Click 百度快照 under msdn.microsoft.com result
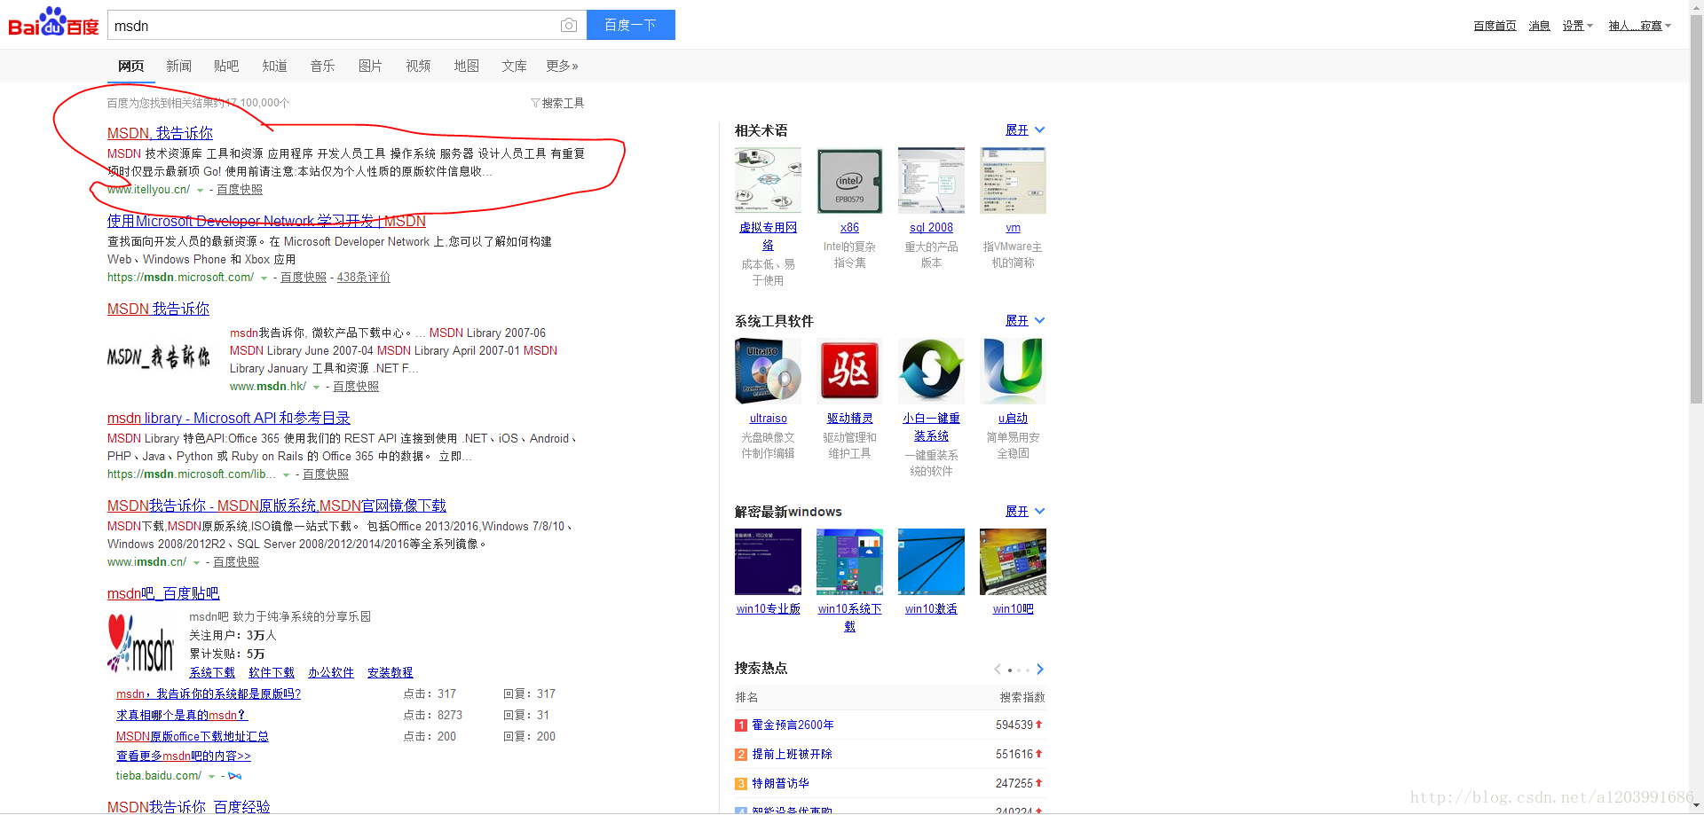 [303, 277]
